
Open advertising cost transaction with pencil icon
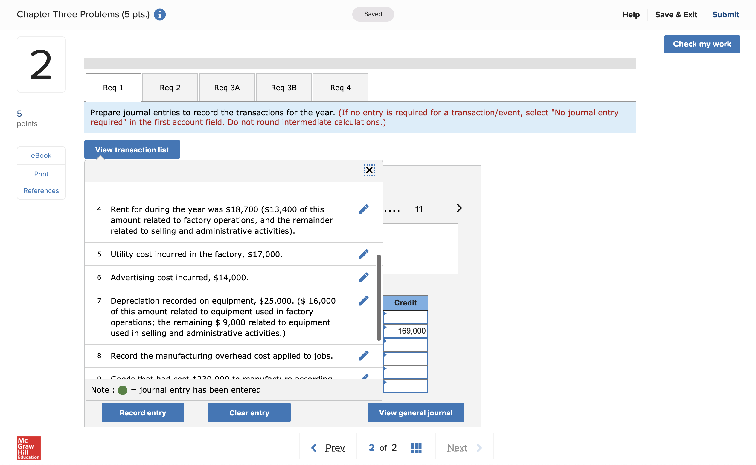point(363,277)
